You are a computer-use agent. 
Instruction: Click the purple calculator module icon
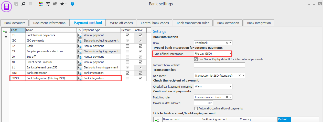click(x=6, y=7)
